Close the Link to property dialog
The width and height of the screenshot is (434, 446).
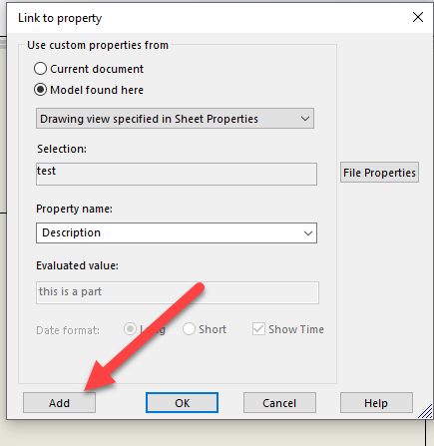coord(418,17)
